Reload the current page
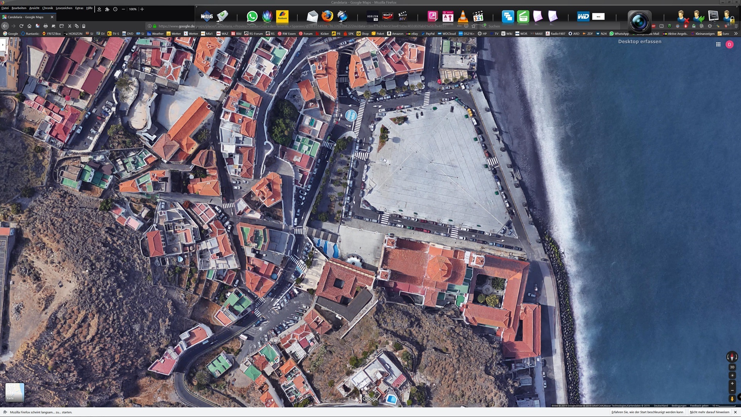The image size is (741, 417). pyautogui.click(x=21, y=26)
